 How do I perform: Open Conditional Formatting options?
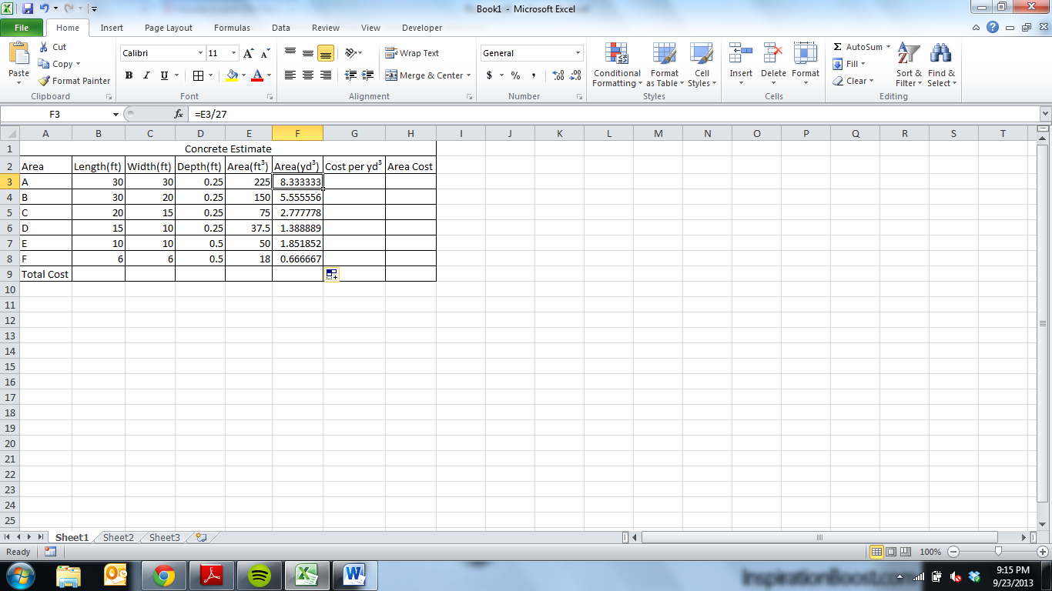coord(616,65)
